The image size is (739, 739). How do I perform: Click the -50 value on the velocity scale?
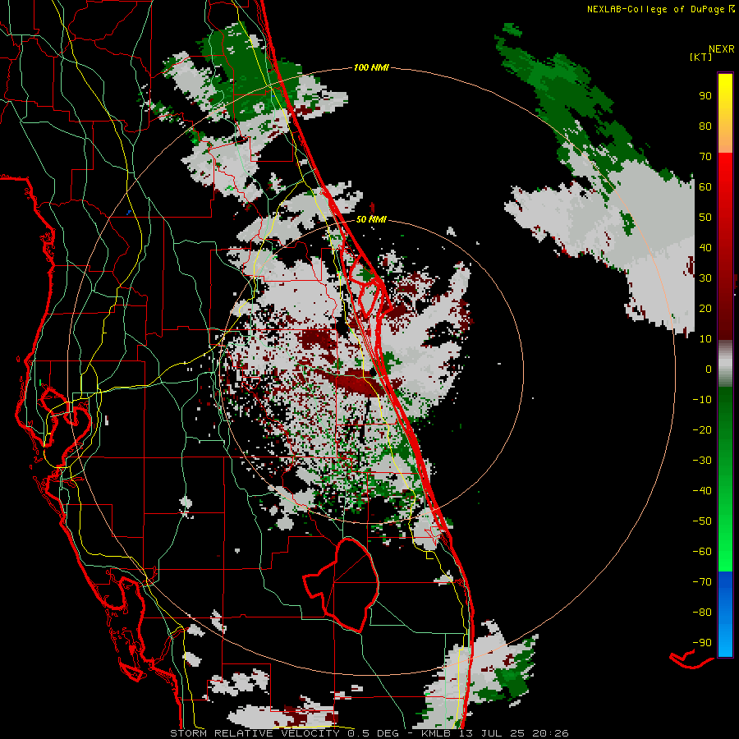pos(702,521)
